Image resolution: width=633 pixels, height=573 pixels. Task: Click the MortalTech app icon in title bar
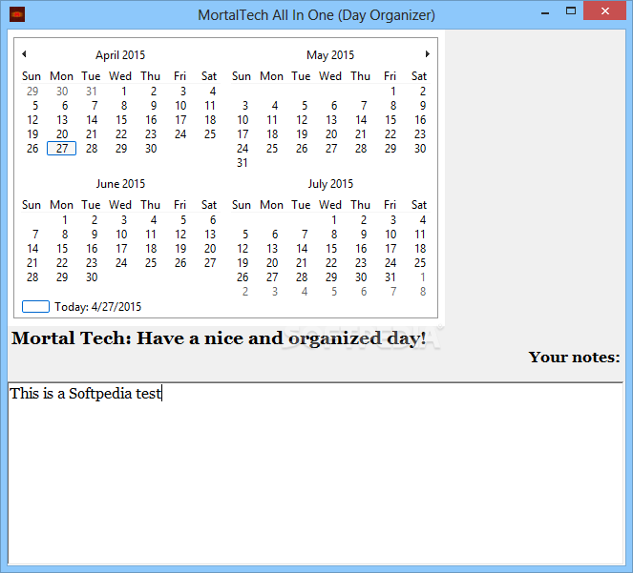pyautogui.click(x=17, y=15)
